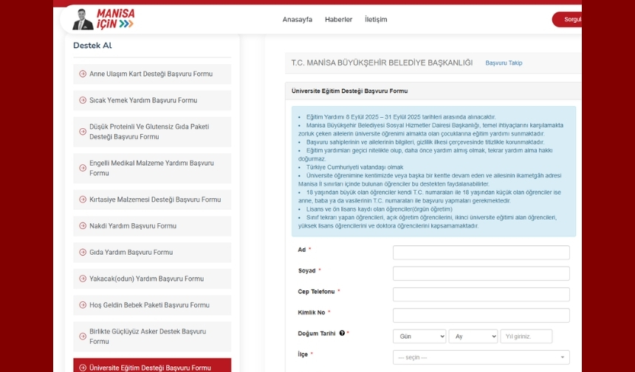Viewport: 635px width, 372px height.
Task: Open Birlikte Güçlüyüz Asker Destek Başvuru Formu
Action: coord(152,337)
